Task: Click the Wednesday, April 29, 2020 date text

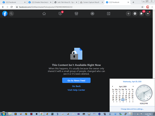Action: pyautogui.click(x=132, y=82)
